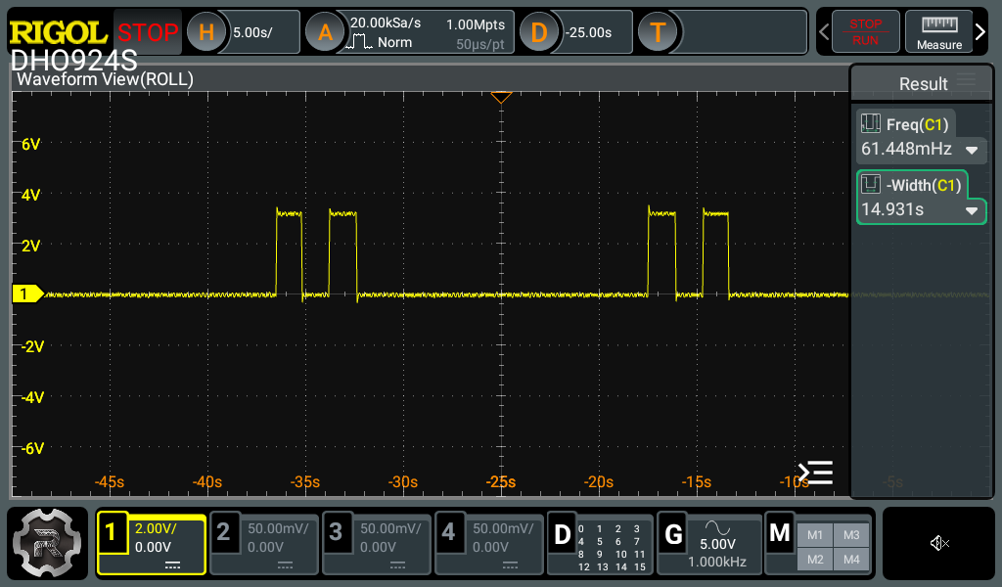This screenshot has height=587, width=1002.
Task: Click the channel 1 0.00V offset value
Action: (x=153, y=548)
